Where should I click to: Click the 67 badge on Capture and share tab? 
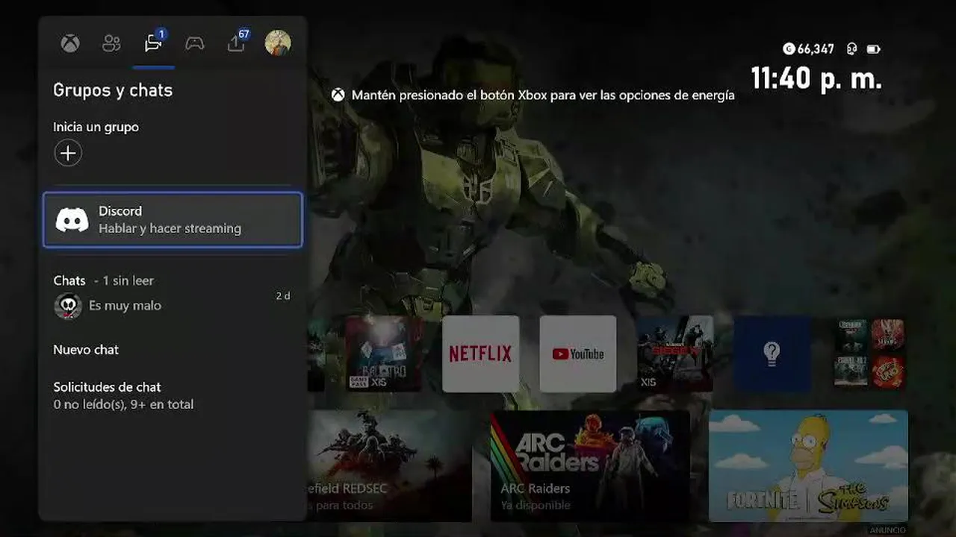pyautogui.click(x=243, y=34)
